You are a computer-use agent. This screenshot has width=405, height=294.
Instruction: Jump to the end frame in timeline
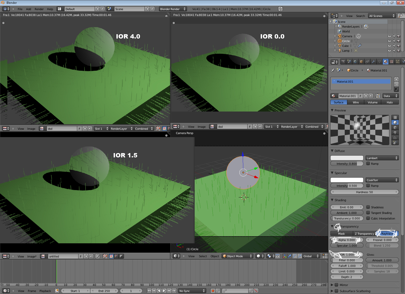coord(174,291)
